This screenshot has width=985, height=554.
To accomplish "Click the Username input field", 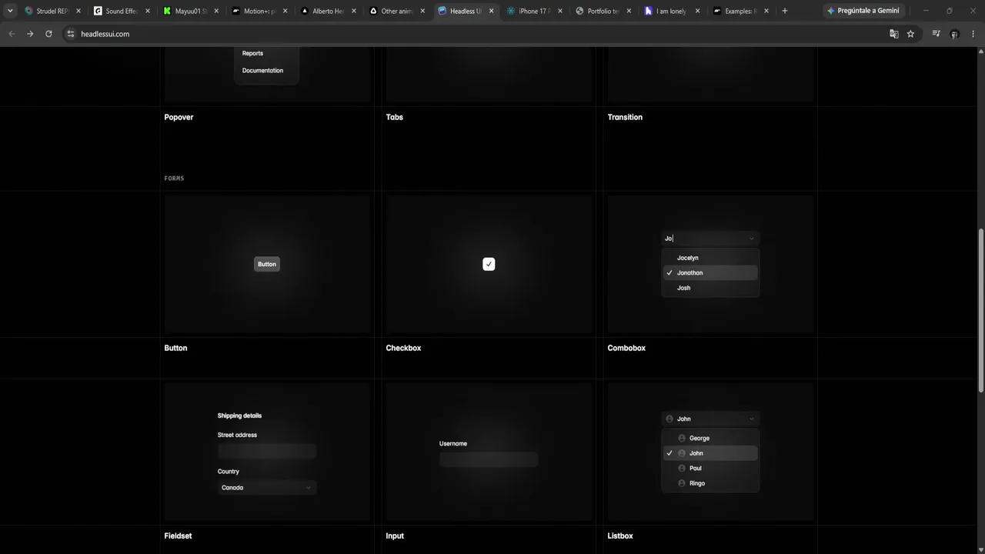I will click(489, 459).
